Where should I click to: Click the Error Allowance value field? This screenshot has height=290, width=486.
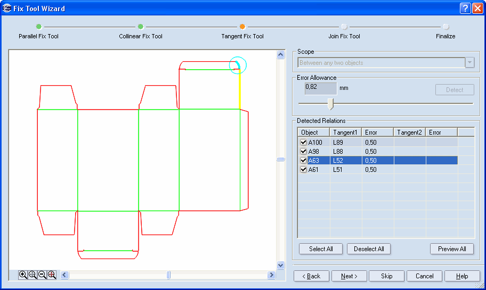321,87
